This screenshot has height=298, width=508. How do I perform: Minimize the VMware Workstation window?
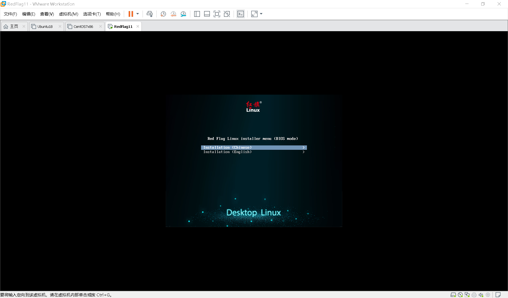click(467, 4)
